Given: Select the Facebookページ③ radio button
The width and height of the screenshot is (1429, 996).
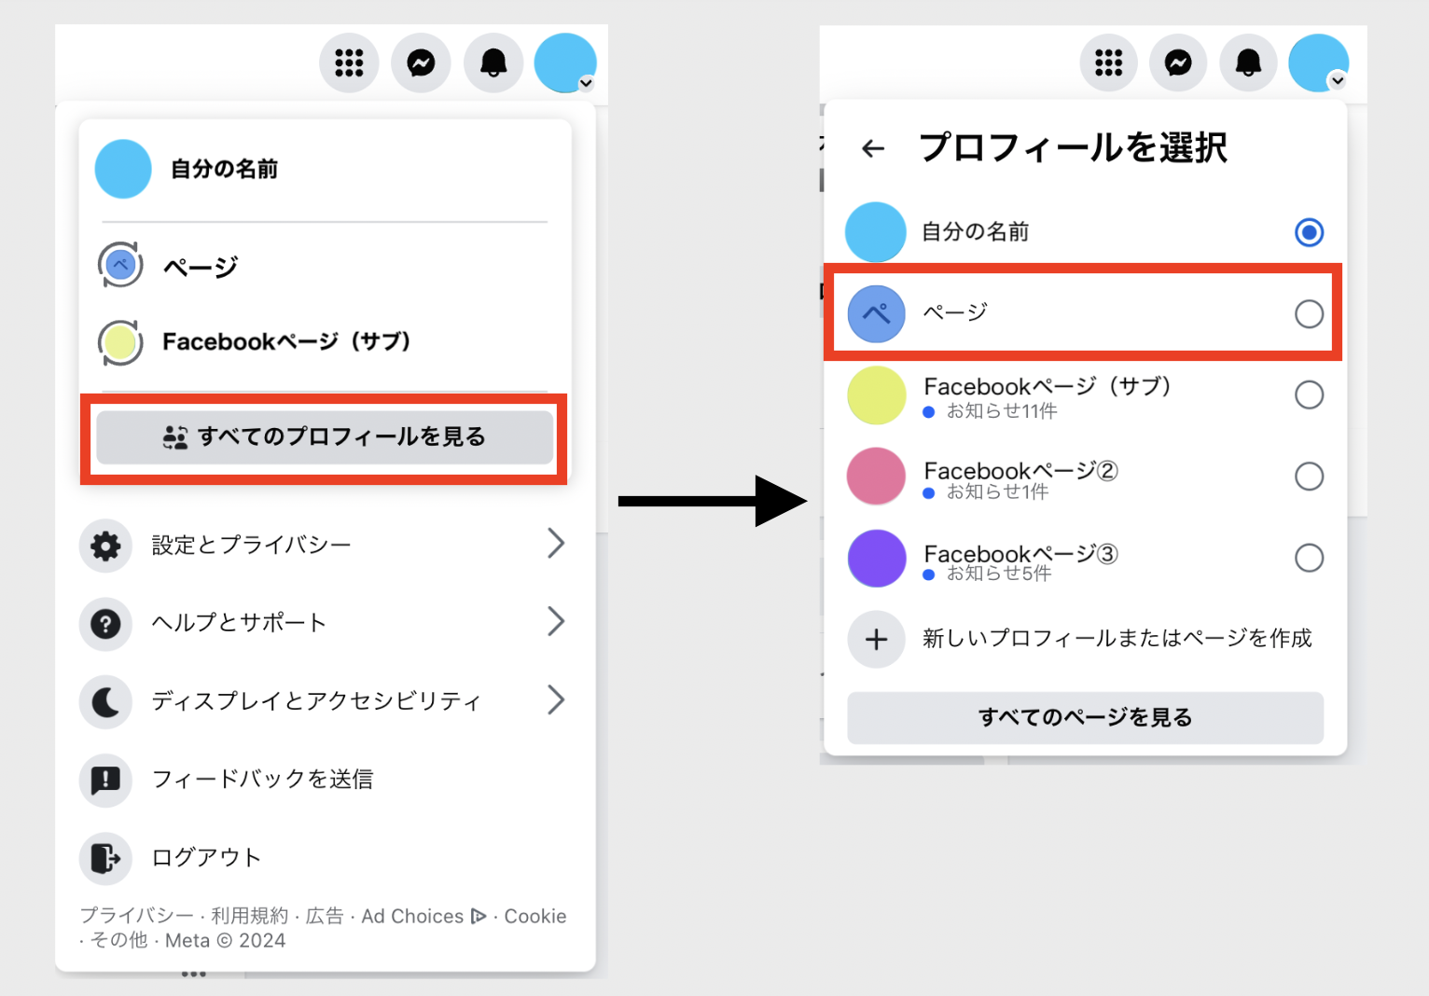Looking at the screenshot, I should (1311, 558).
